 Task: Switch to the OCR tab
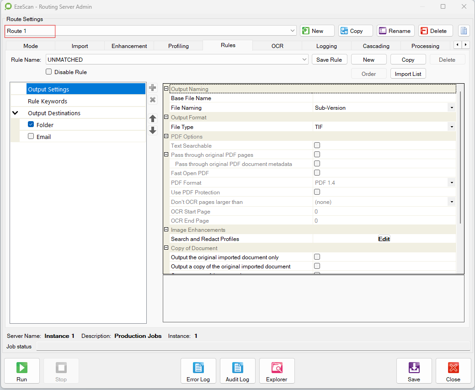tap(277, 46)
